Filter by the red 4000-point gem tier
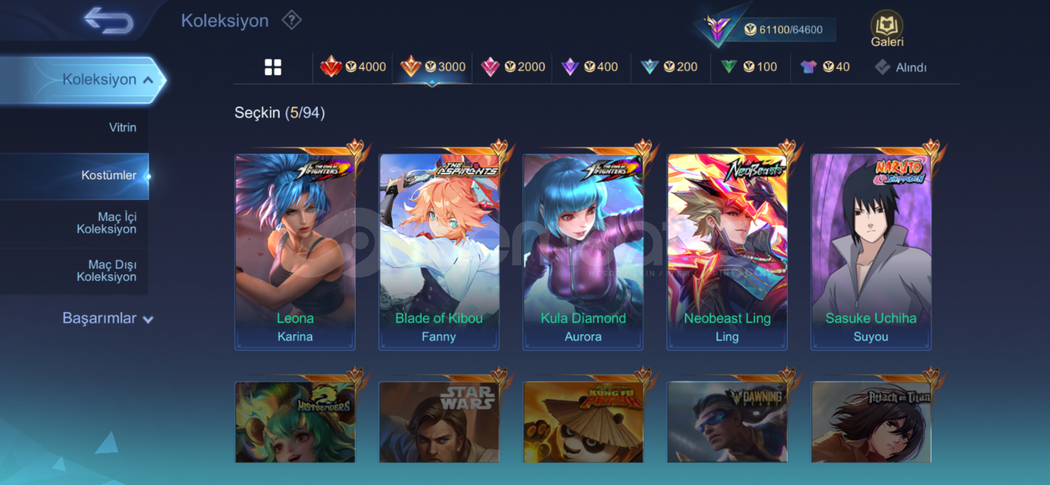This screenshot has height=485, width=1050. [x=353, y=67]
